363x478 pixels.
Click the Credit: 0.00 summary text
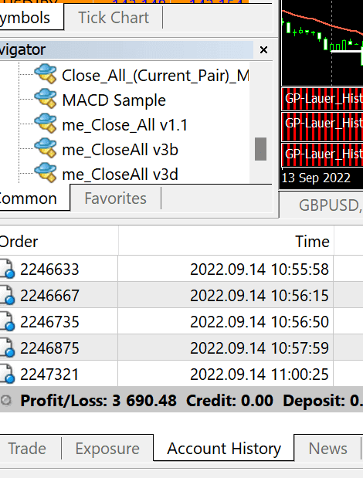pos(229,401)
